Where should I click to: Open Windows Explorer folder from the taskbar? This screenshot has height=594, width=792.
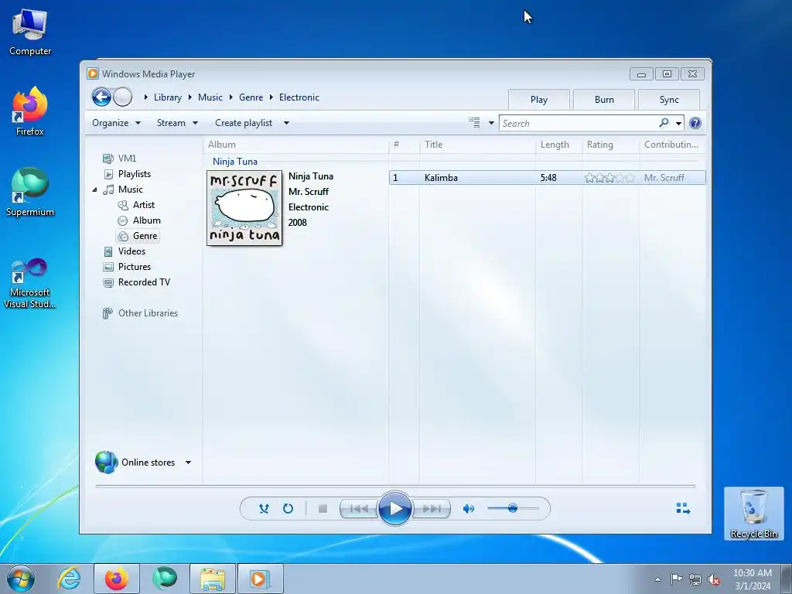click(213, 579)
